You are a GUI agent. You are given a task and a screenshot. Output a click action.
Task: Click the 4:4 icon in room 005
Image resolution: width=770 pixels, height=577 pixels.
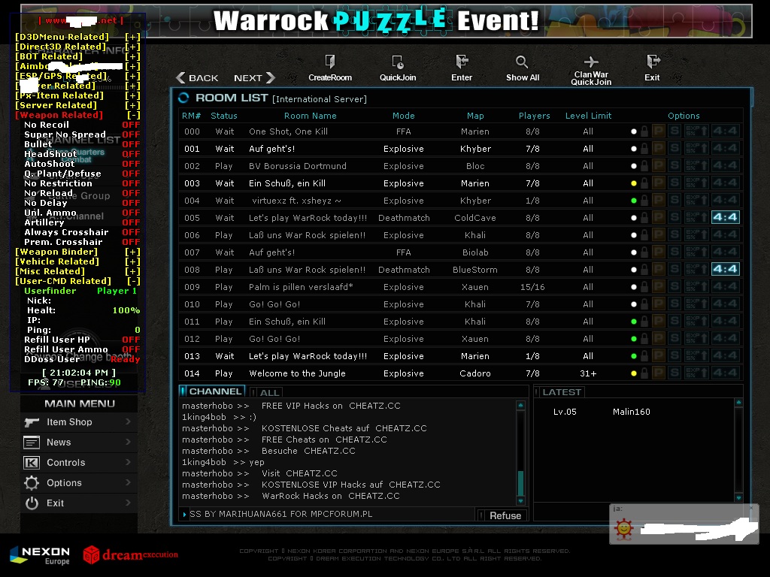point(726,217)
